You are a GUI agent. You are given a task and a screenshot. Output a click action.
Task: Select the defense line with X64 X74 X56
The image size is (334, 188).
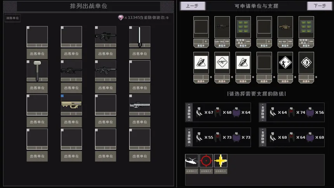click(292, 112)
